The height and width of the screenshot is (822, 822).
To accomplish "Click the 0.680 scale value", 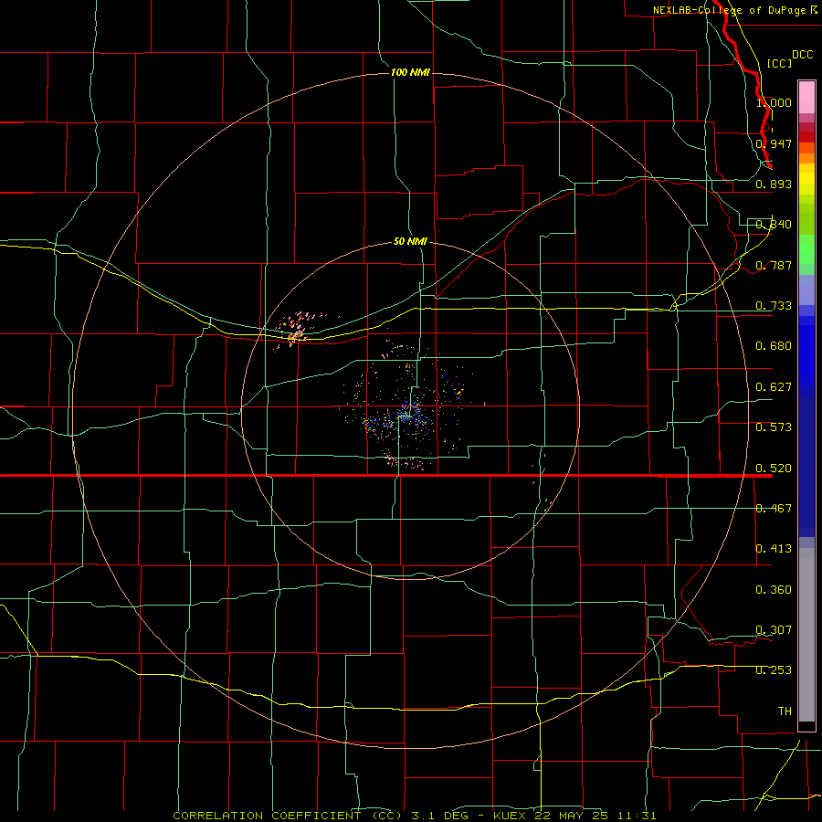I will (774, 346).
